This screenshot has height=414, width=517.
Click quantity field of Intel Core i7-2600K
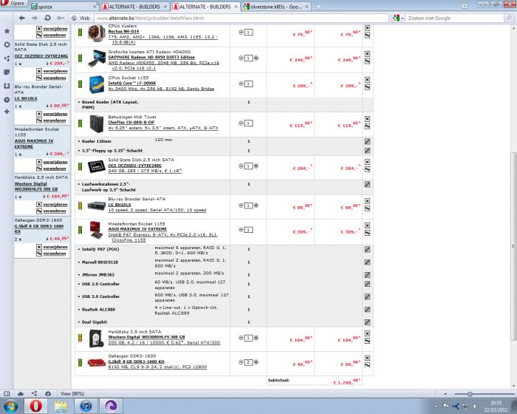tap(249, 84)
